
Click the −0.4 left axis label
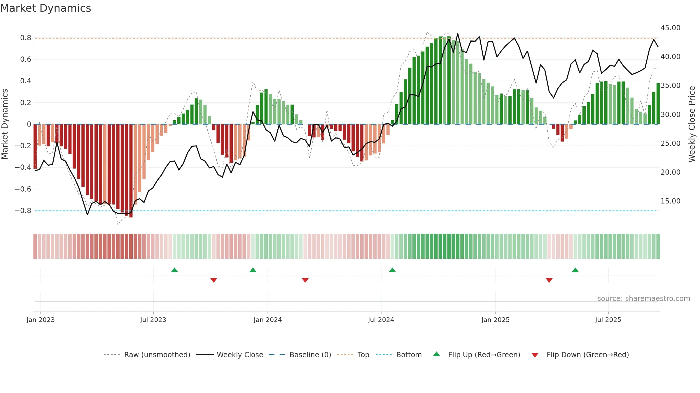23,167
